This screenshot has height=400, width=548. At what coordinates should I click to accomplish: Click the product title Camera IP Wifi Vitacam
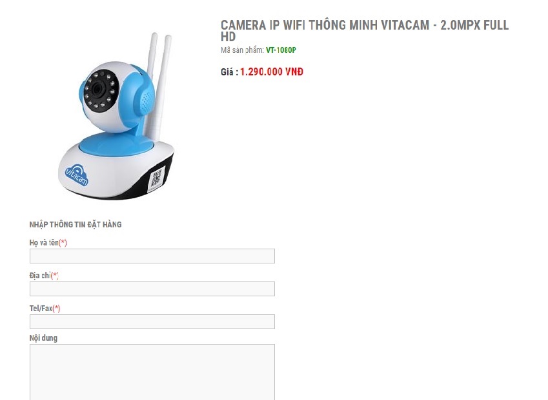[365, 31]
